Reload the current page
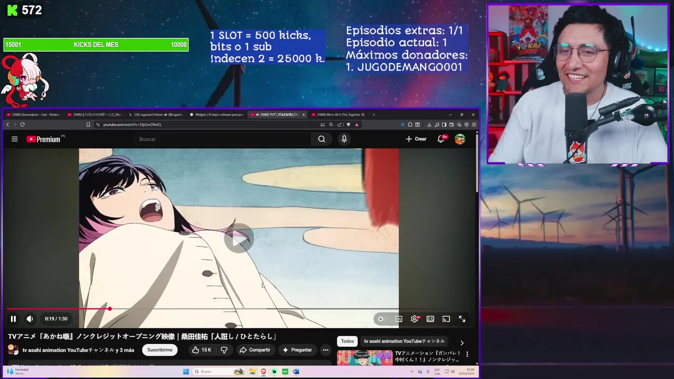 [x=22, y=125]
